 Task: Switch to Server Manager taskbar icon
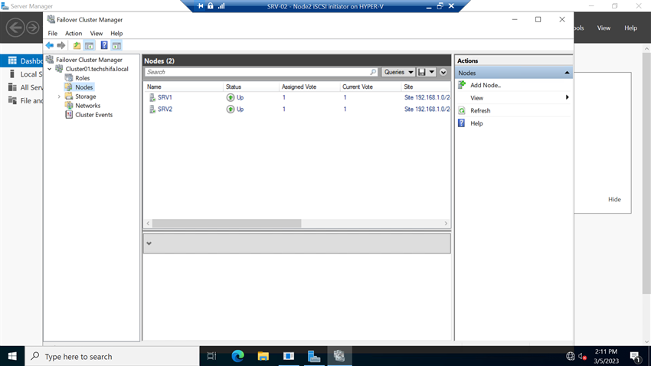(x=314, y=357)
